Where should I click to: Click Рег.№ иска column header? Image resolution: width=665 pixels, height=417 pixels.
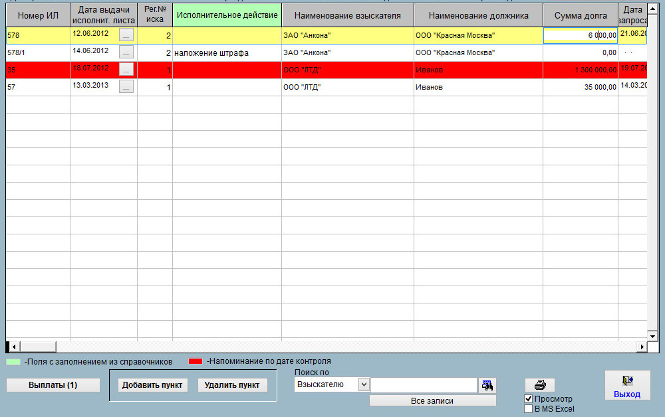point(155,15)
